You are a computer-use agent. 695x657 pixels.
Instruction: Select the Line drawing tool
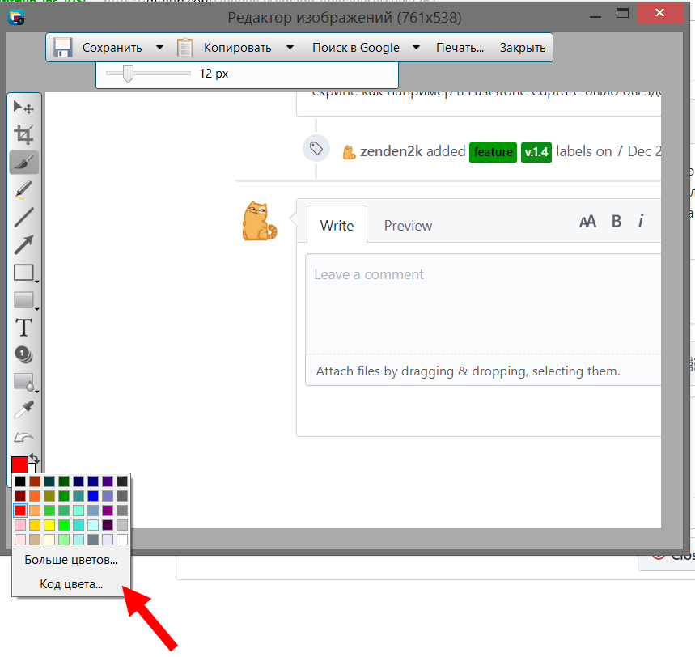23,217
